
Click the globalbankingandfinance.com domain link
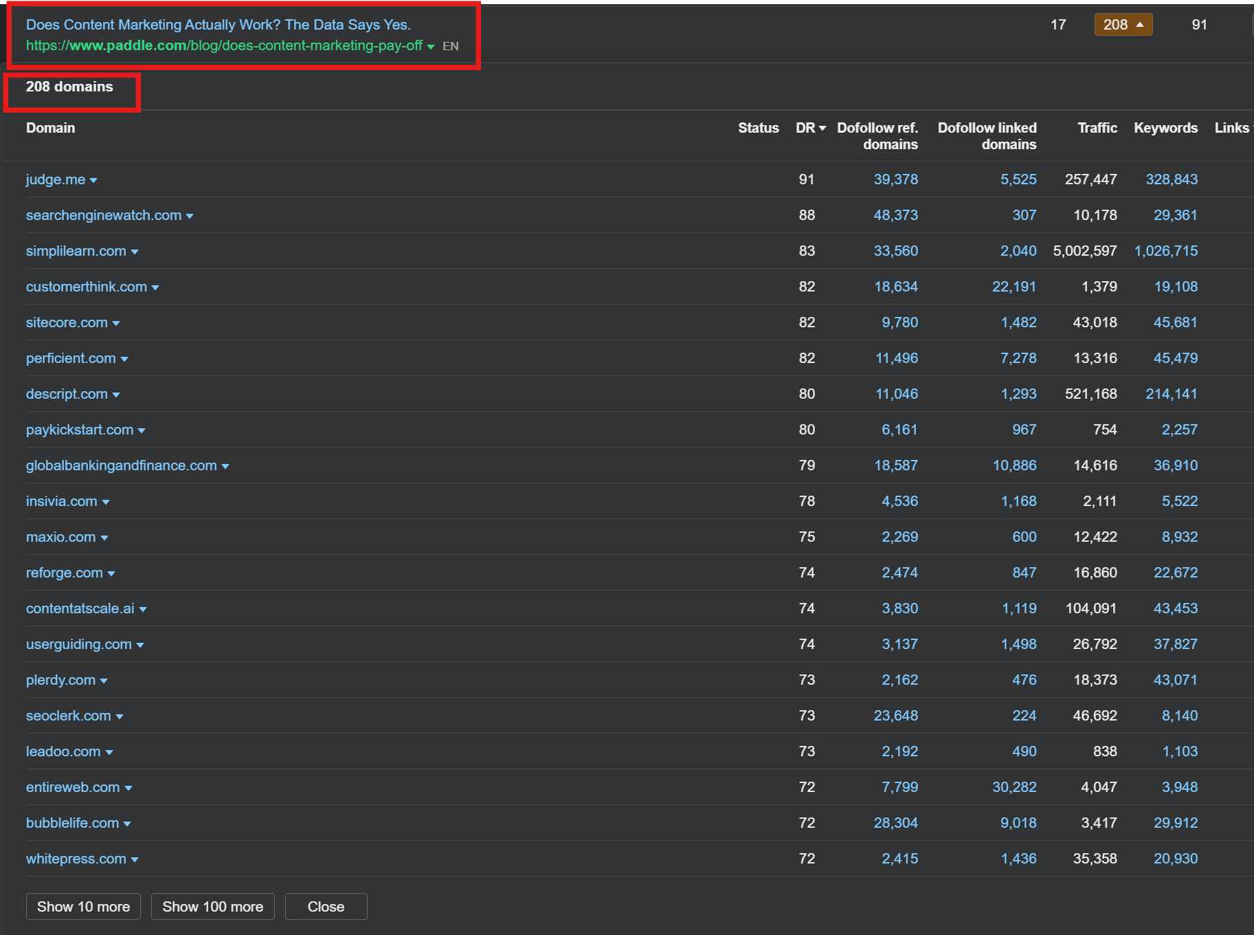(x=122, y=465)
